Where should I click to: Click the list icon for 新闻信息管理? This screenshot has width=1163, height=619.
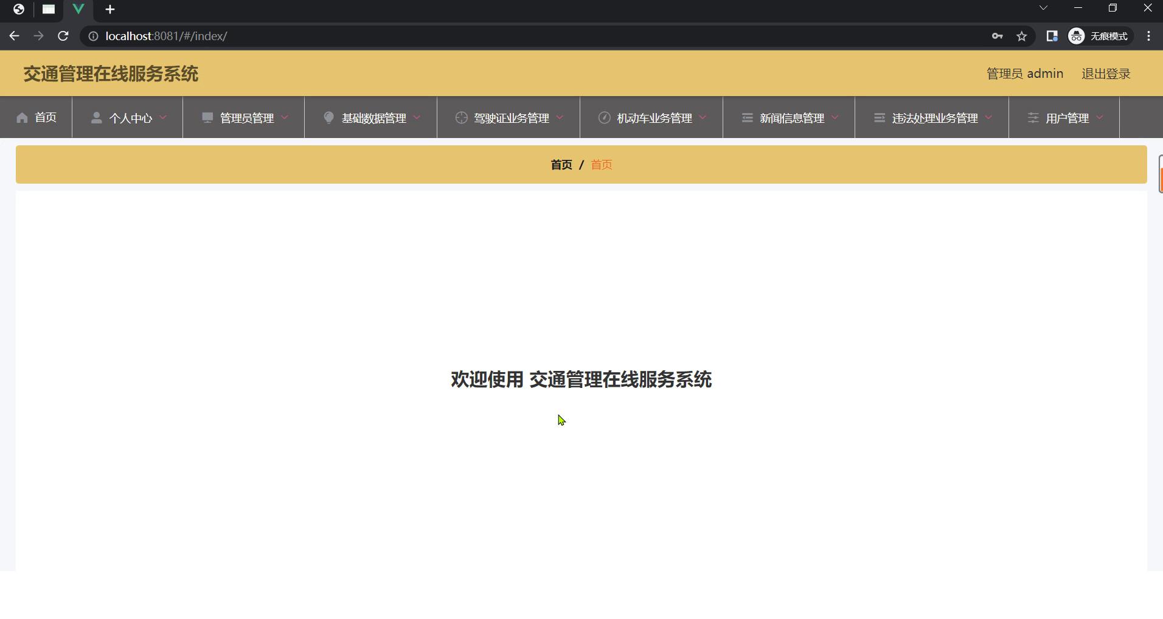[x=747, y=117]
